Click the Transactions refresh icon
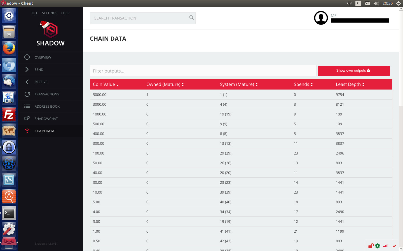Image resolution: width=403 pixels, height=251 pixels. (27, 94)
